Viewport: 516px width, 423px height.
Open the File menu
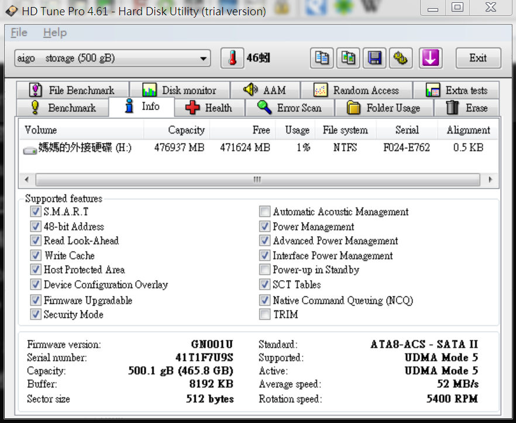19,33
